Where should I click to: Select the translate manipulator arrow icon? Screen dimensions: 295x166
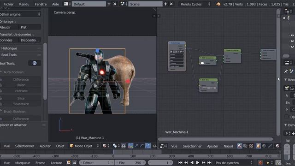coord(136,146)
